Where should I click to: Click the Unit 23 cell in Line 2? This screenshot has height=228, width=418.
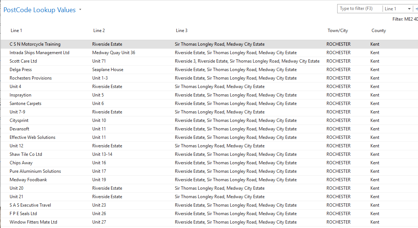[x=99, y=205]
